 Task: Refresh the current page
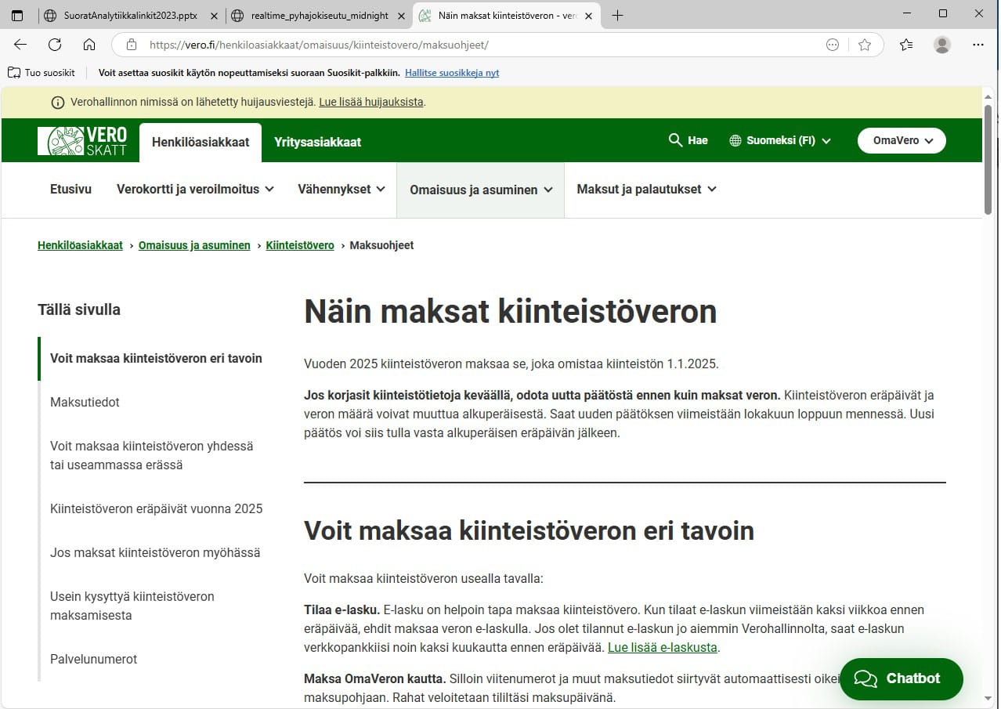(55, 45)
